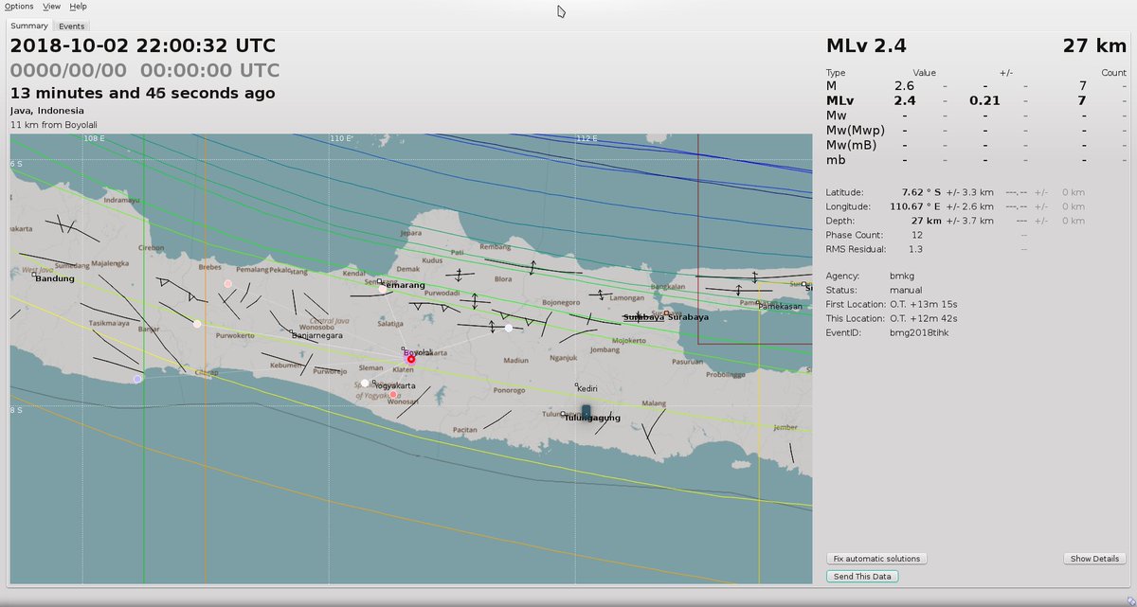Select the mb magnitude row
Image resolution: width=1137 pixels, height=607 pixels.
(x=976, y=160)
